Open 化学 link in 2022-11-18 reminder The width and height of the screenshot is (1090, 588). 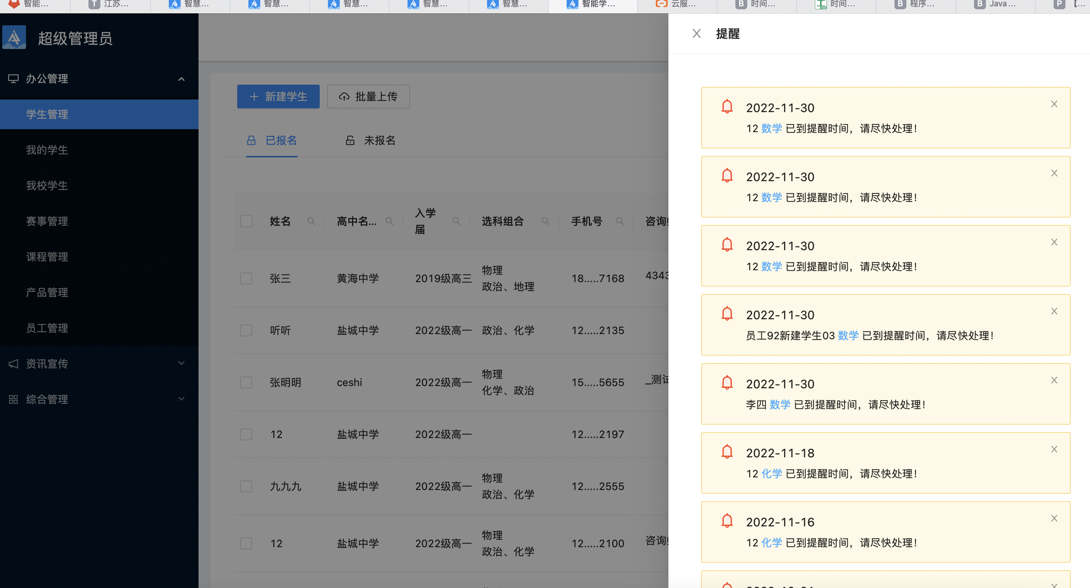point(771,474)
